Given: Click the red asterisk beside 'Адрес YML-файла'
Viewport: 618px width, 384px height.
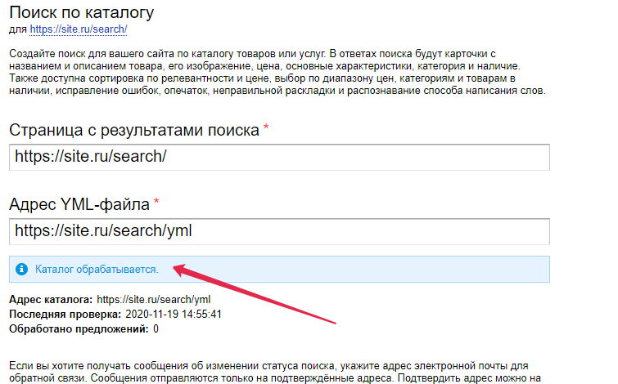Looking at the screenshot, I should point(156,202).
